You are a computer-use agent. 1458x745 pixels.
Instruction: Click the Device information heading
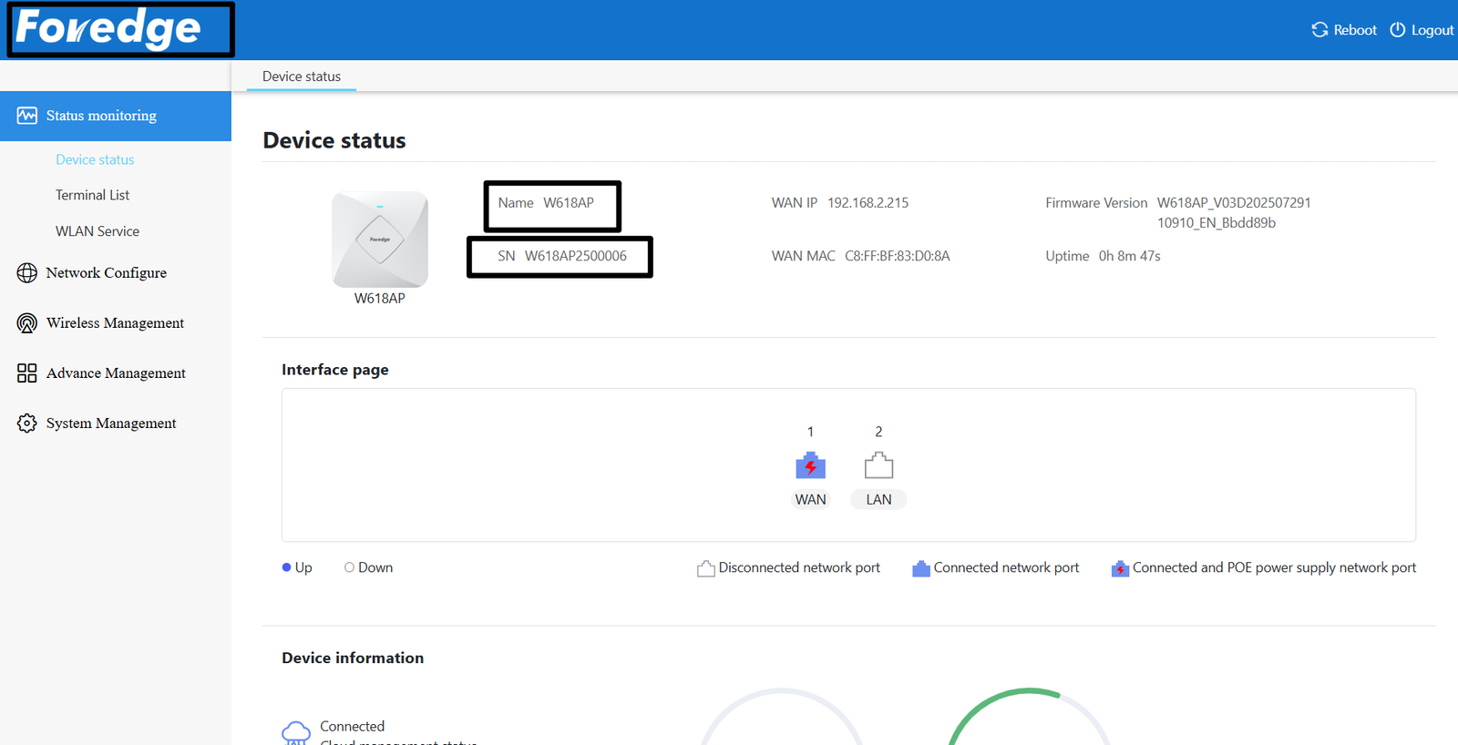click(353, 658)
